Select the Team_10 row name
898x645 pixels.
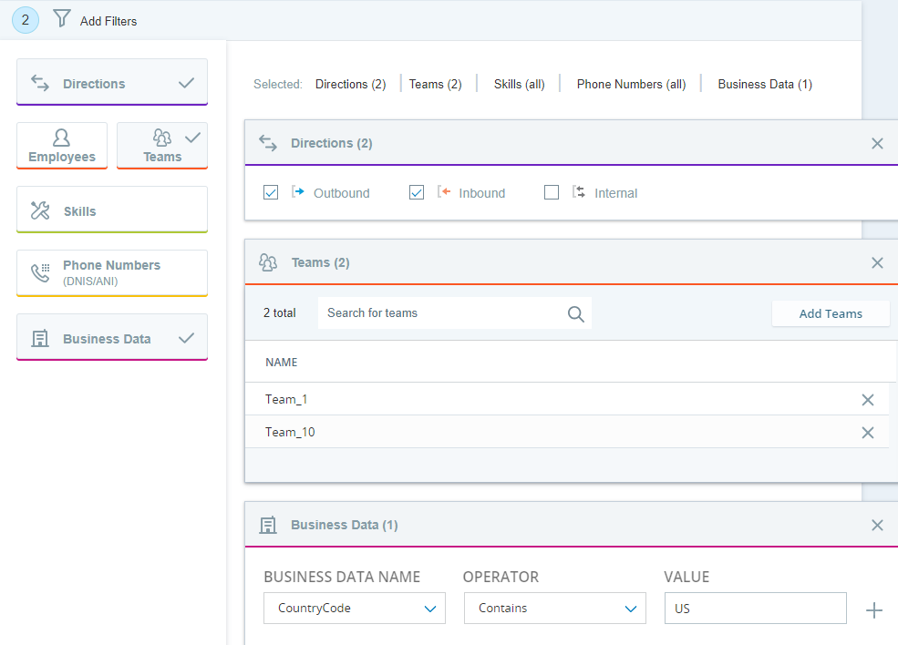coord(290,432)
